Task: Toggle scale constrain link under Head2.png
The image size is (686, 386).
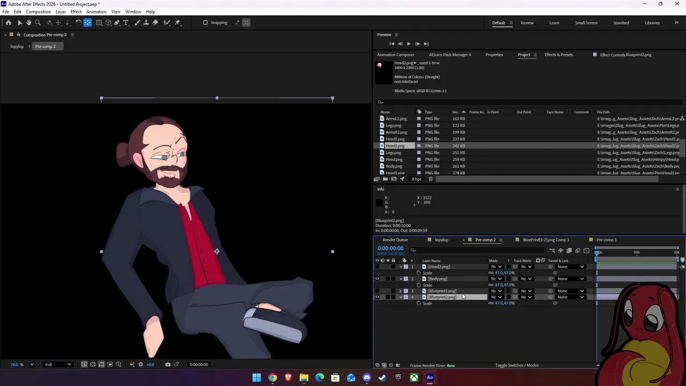Action: (x=491, y=273)
